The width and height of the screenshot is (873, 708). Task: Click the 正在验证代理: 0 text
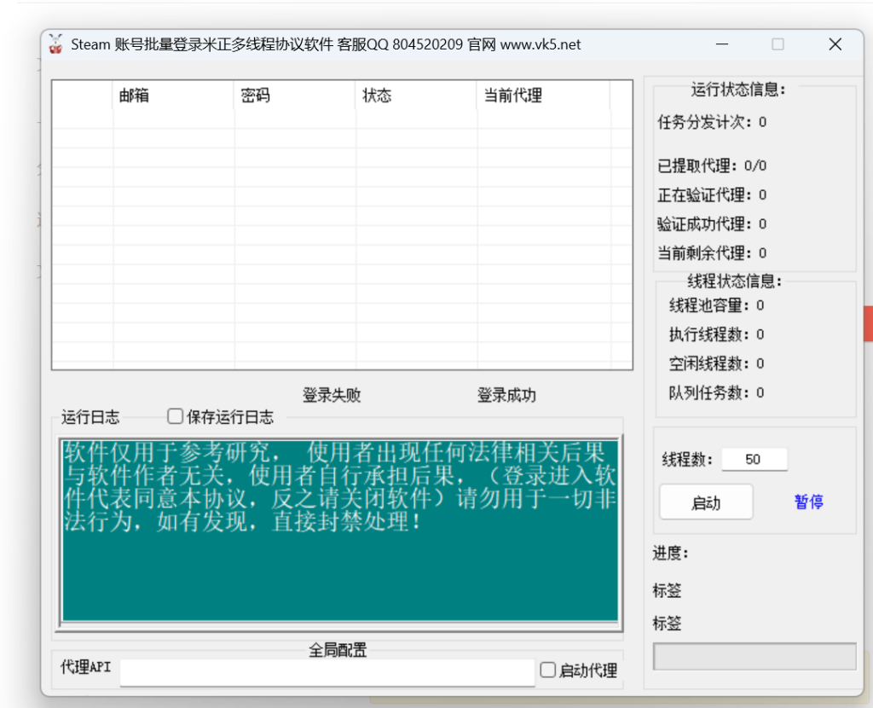712,195
